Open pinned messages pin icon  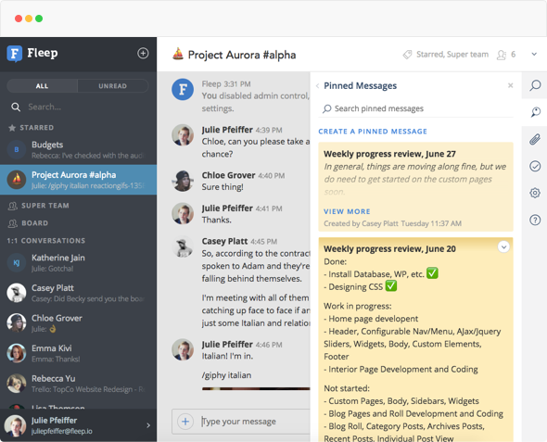[x=535, y=112]
